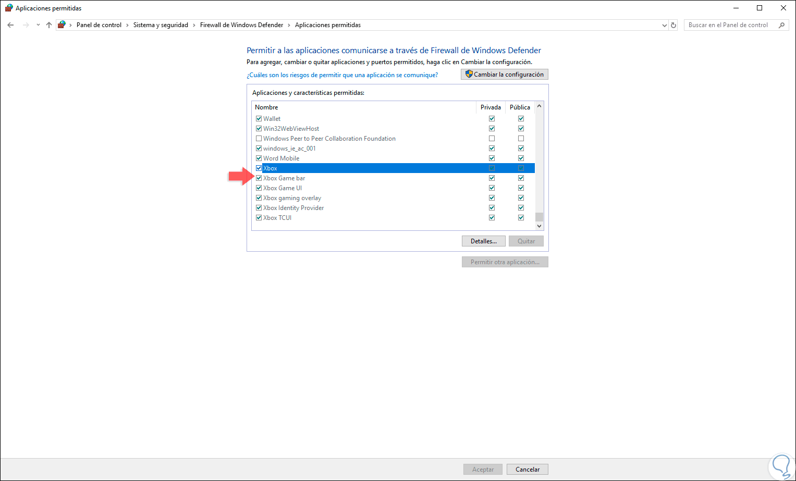Open the risks of allowing an app link
This screenshot has width=796, height=481.
[342, 75]
